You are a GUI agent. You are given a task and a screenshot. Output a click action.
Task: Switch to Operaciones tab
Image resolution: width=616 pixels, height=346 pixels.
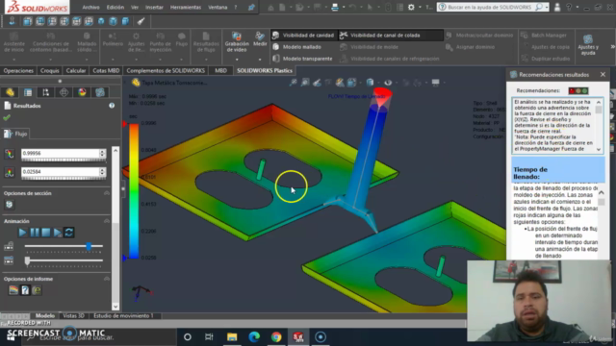click(x=18, y=70)
